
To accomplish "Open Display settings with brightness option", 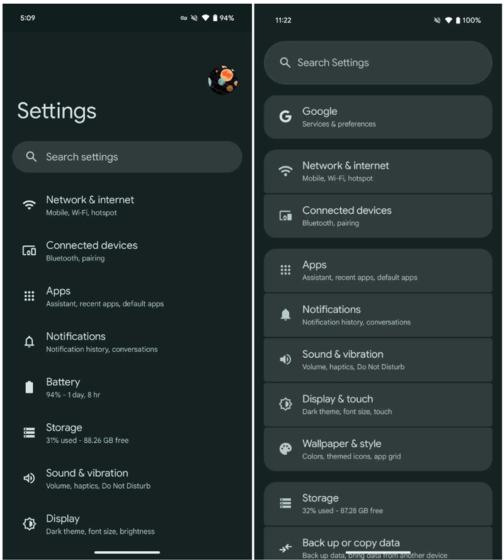I will coord(127,524).
